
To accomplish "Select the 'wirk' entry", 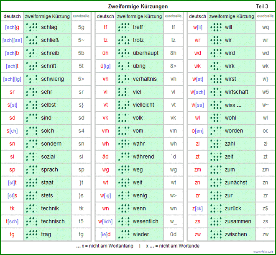I will (230, 66).
